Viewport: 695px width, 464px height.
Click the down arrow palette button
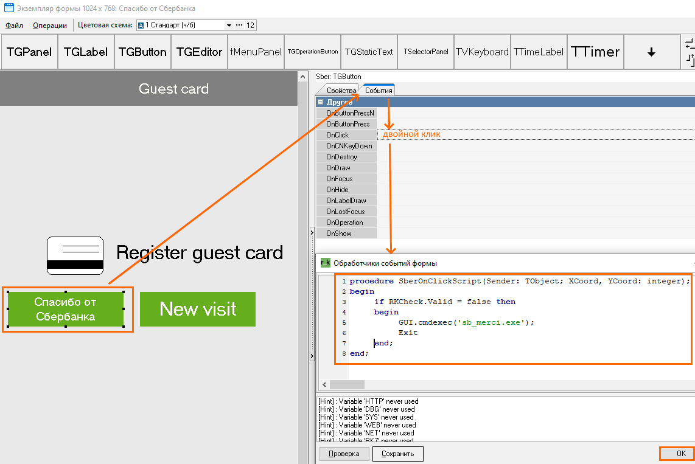coord(651,52)
